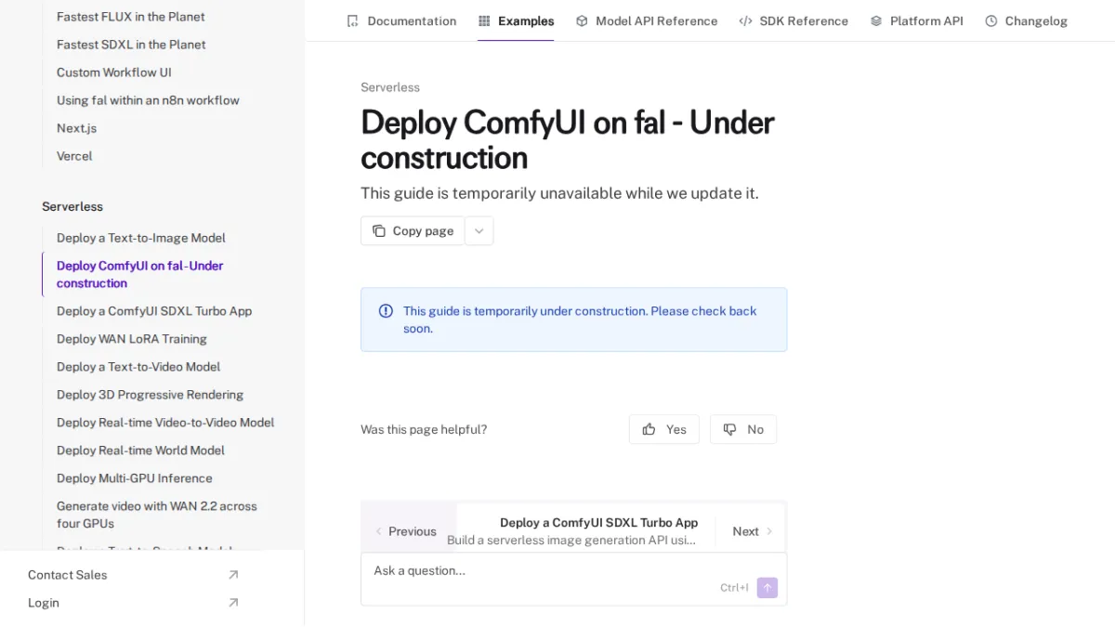1115x627 pixels.
Task: Open the Model API Reference tab
Action: [647, 20]
